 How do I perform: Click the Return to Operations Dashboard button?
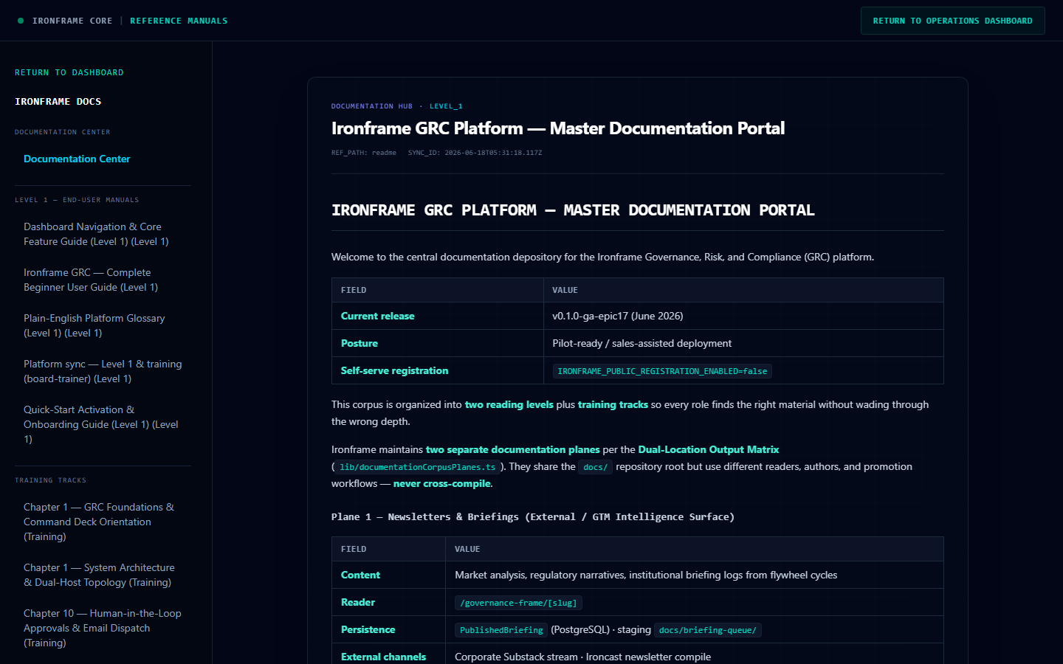coord(952,21)
